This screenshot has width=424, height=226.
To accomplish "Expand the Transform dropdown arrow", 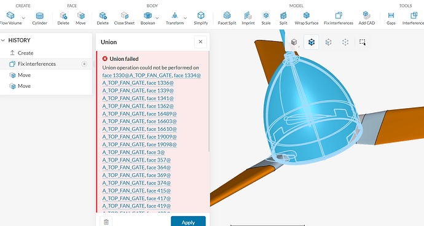I will tap(185, 18).
